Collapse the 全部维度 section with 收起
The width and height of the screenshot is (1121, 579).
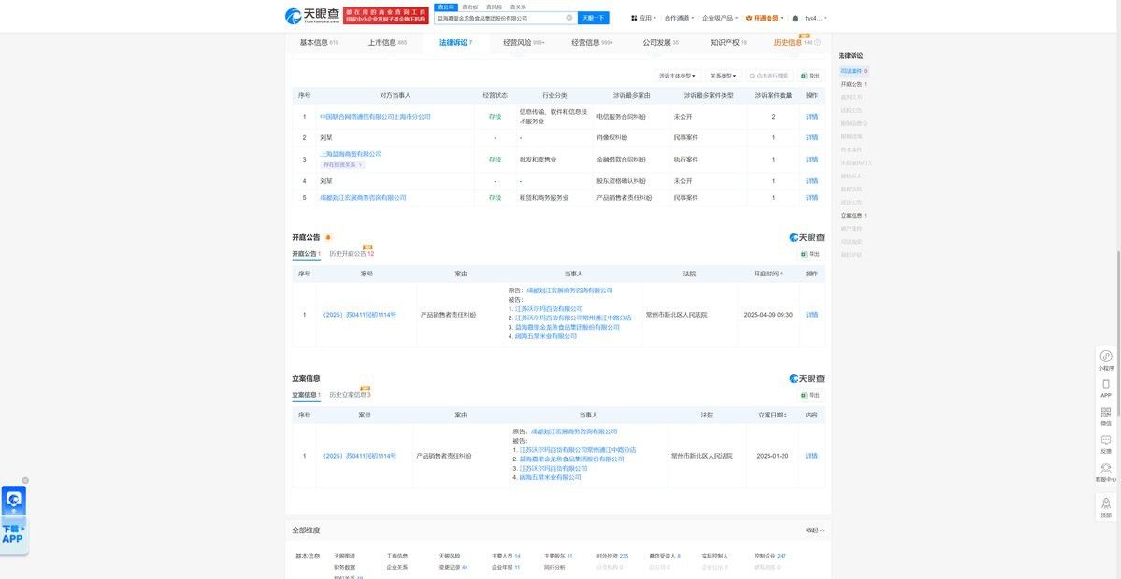click(x=814, y=530)
